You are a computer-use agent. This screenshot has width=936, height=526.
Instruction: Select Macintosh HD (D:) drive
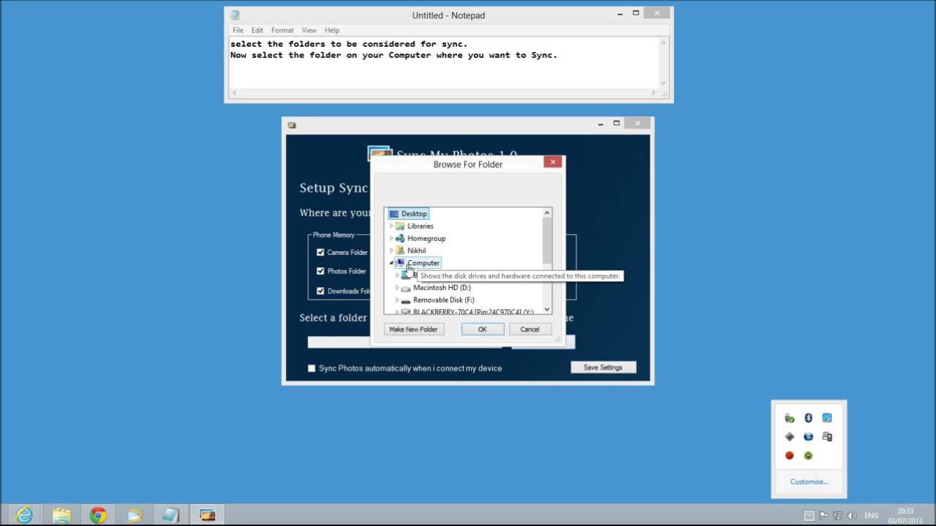[442, 288]
